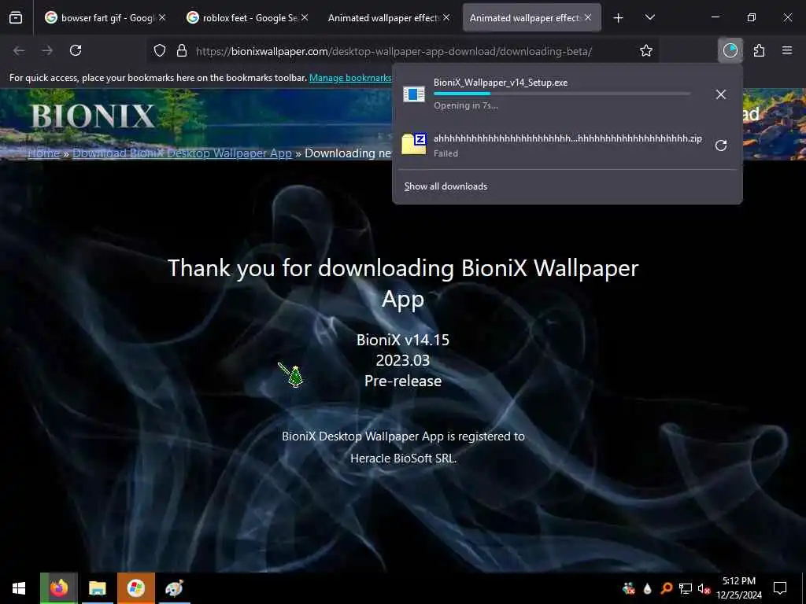The image size is (806, 604).
Task: Reload the current page
Action: 76,50
